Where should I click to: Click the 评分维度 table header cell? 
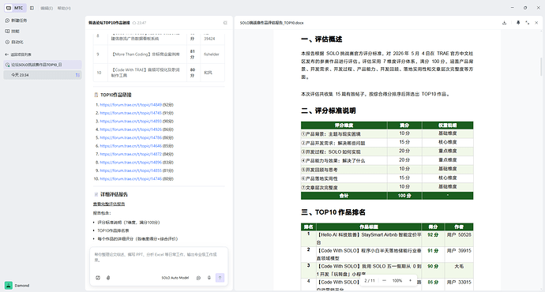(x=344, y=125)
